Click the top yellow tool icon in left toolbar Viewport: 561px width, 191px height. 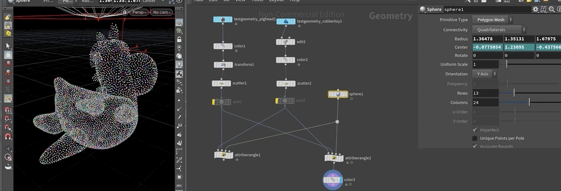pyautogui.click(x=8, y=17)
